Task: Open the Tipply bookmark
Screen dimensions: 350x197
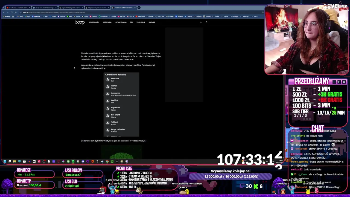Action: [85, 16]
